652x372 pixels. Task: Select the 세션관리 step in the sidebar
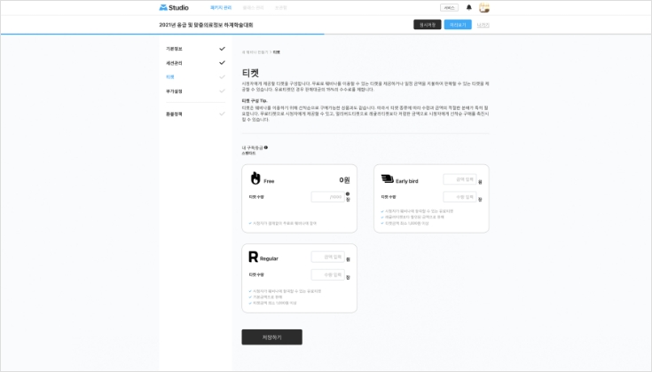[174, 63]
